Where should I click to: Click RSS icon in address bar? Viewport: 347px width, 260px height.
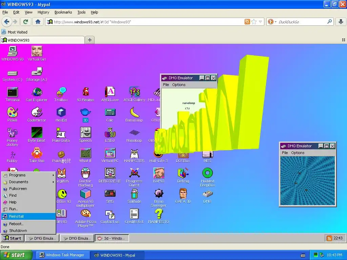pos(247,22)
